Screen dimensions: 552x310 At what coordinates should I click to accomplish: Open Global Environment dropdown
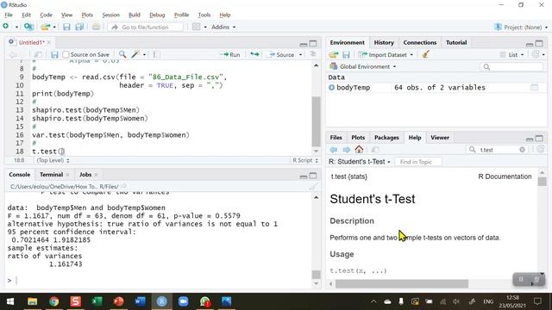pyautogui.click(x=363, y=66)
